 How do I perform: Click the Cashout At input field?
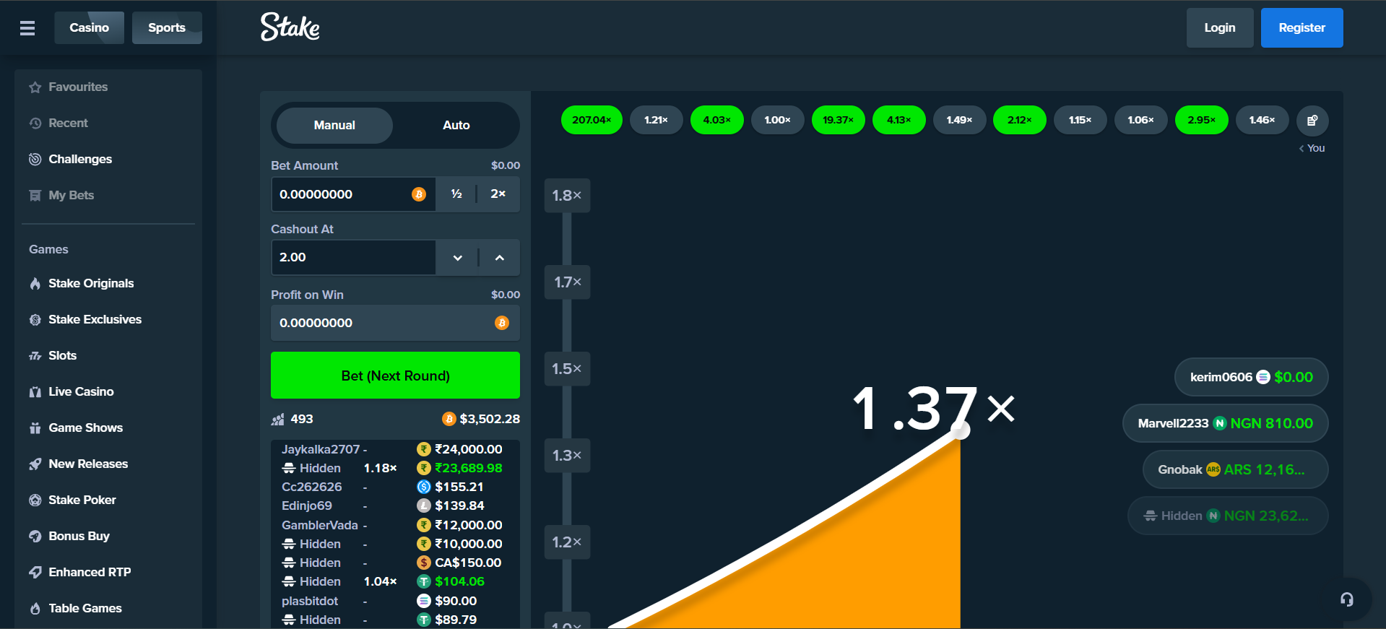coord(353,258)
